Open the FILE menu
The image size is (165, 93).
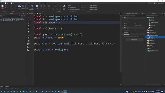tap(2, 3)
